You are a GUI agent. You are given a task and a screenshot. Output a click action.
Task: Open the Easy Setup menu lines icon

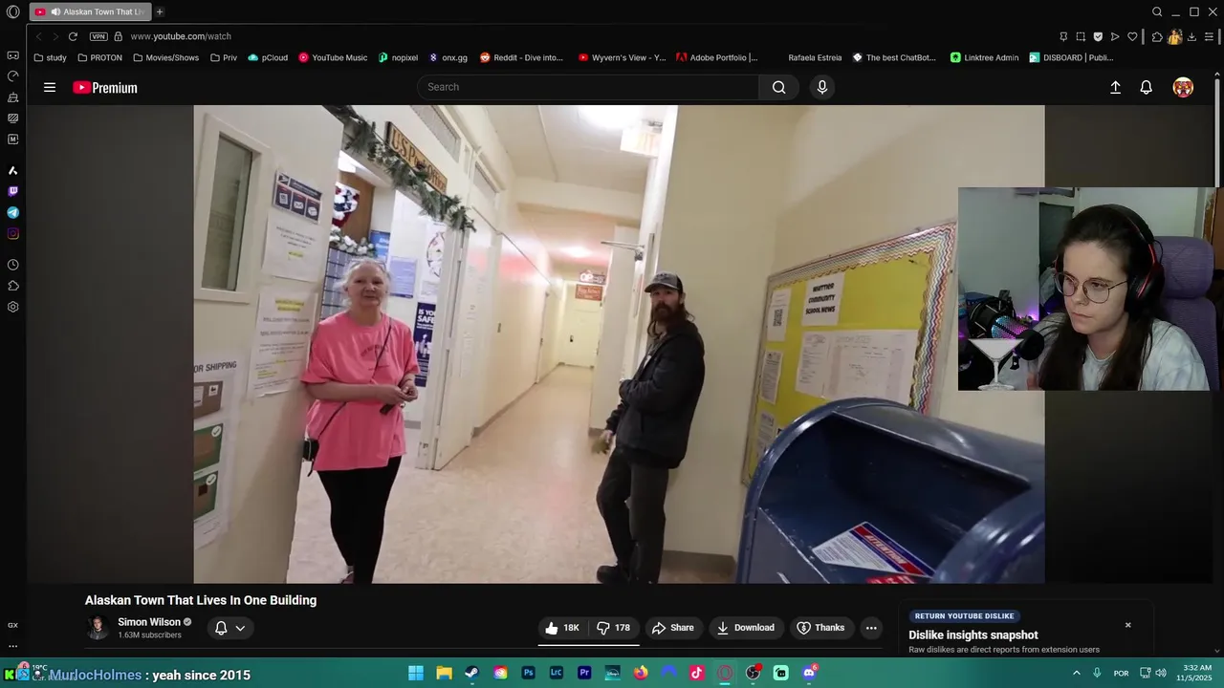point(1209,36)
